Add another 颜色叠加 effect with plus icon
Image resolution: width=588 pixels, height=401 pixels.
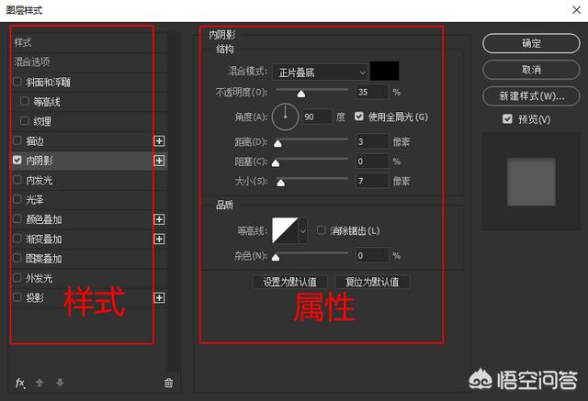pyautogui.click(x=159, y=219)
